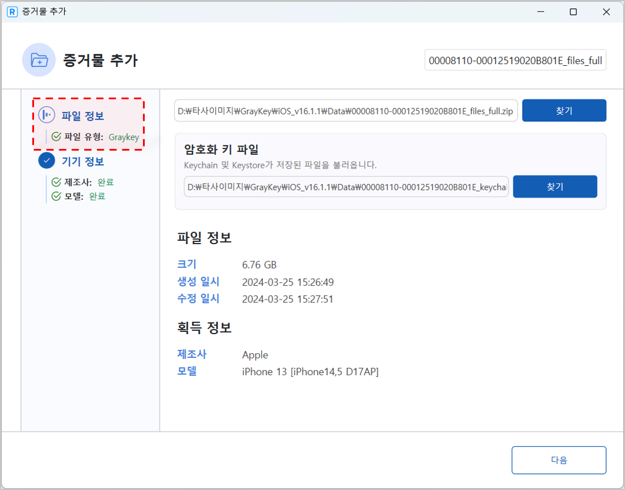The width and height of the screenshot is (625, 490).
Task: Click the 파일 정보 heading in main panel
Action: 204,238
